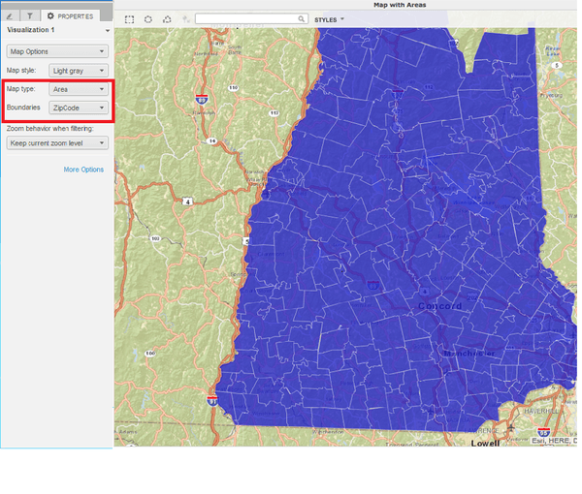Open the pencil edit tab
Screen dimensions: 582x494
click(x=11, y=16)
